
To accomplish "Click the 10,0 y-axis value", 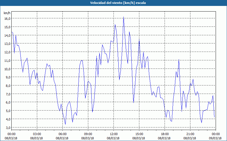I will 7,69.
